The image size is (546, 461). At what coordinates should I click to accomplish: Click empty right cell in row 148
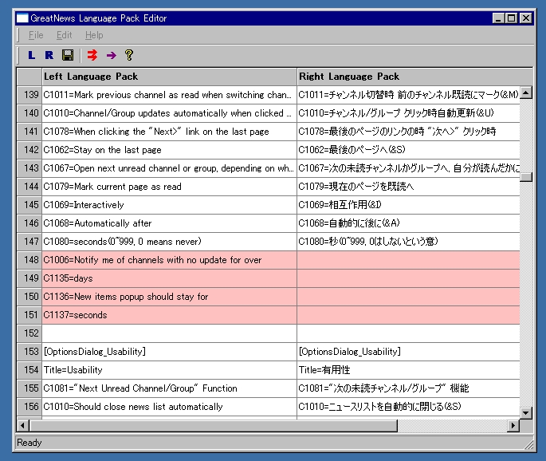[408, 260]
